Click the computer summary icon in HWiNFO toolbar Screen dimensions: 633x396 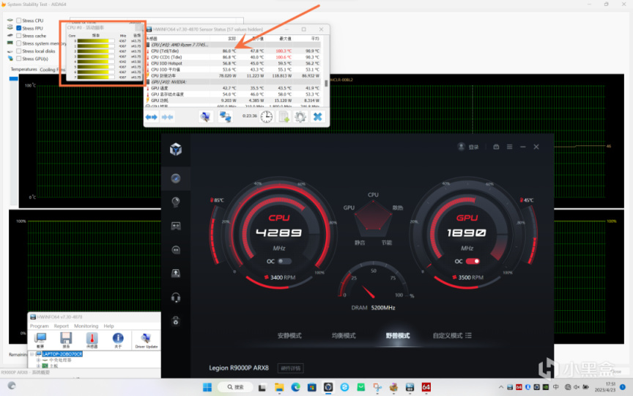[40, 340]
